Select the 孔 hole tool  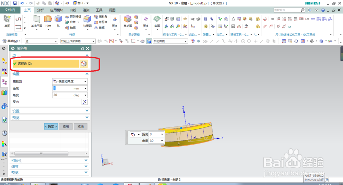coord(58,21)
